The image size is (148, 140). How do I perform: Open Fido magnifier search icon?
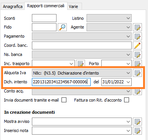tap(62, 27)
